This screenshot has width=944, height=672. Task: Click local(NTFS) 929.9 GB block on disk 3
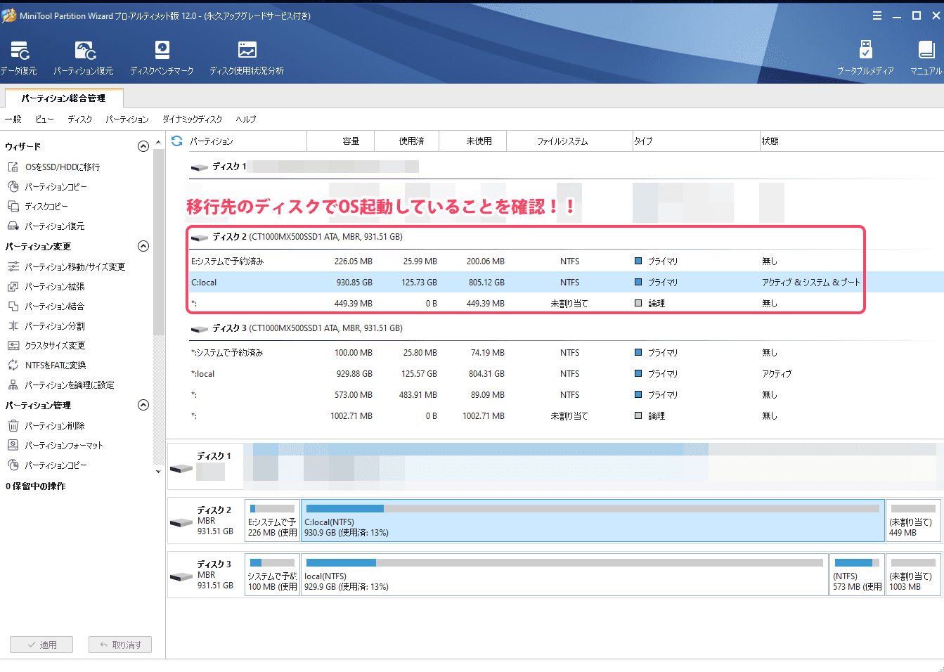click(564, 574)
